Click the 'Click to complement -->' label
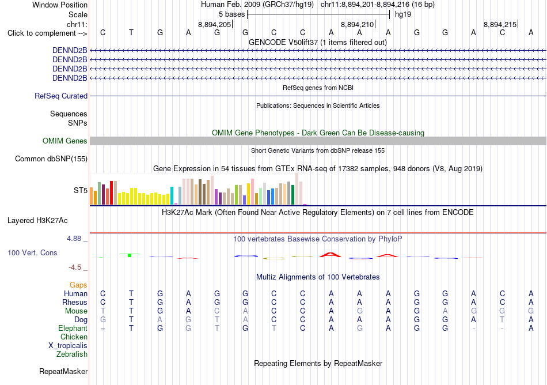The width and height of the screenshot is (547, 385). (47, 33)
